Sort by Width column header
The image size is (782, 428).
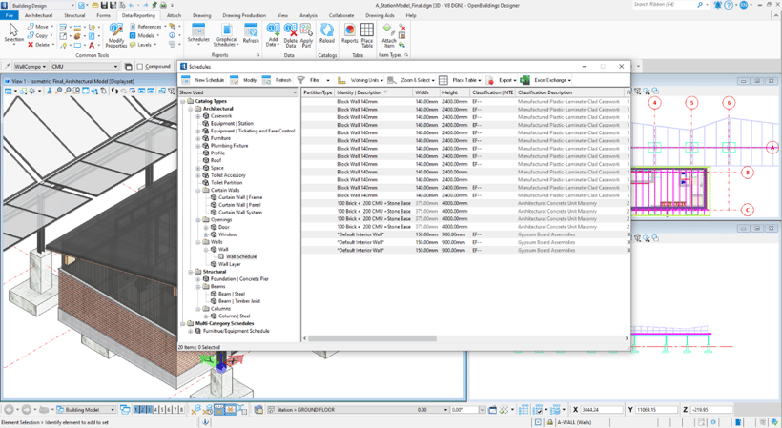[x=426, y=92]
